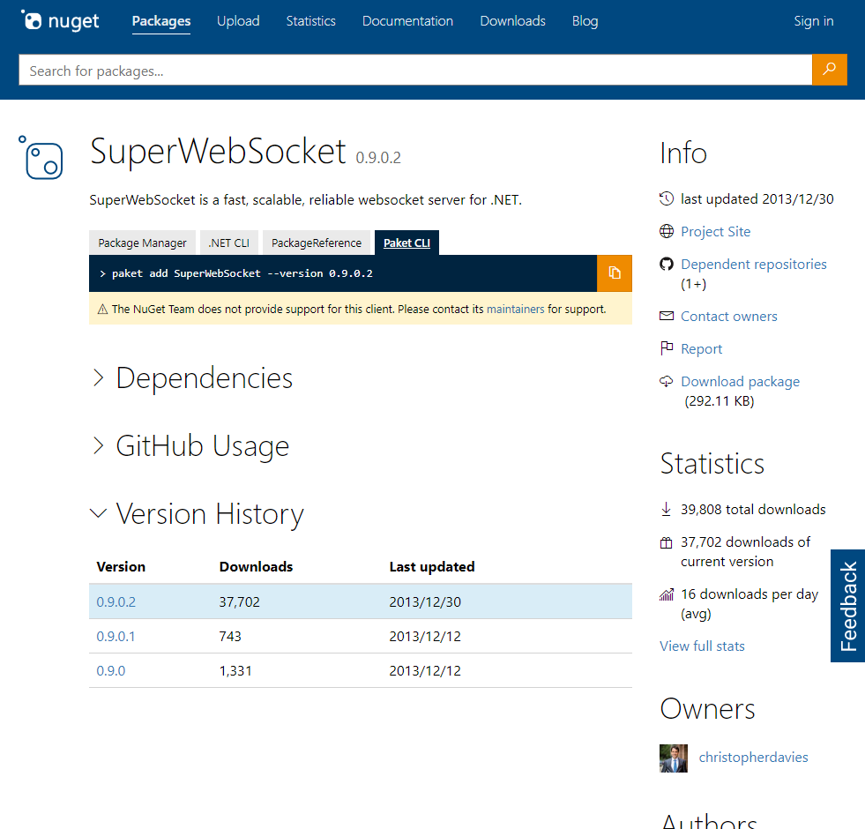Open the Project Site link
Viewport: 865px width, 829px height.
pos(715,231)
